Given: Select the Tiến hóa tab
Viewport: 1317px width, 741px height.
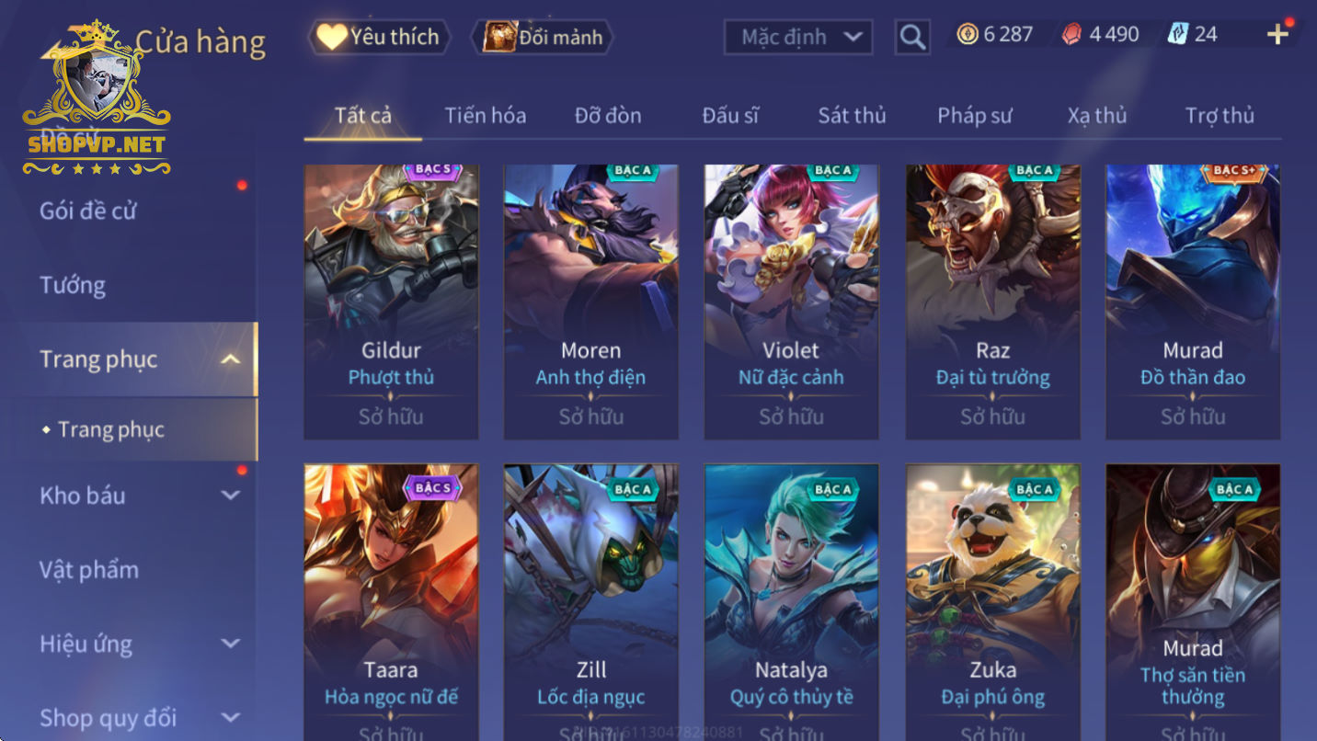Looking at the screenshot, I should coord(486,116).
